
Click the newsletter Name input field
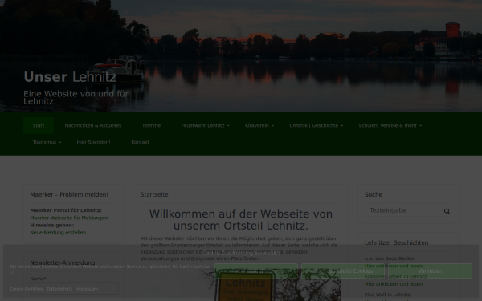(74, 288)
